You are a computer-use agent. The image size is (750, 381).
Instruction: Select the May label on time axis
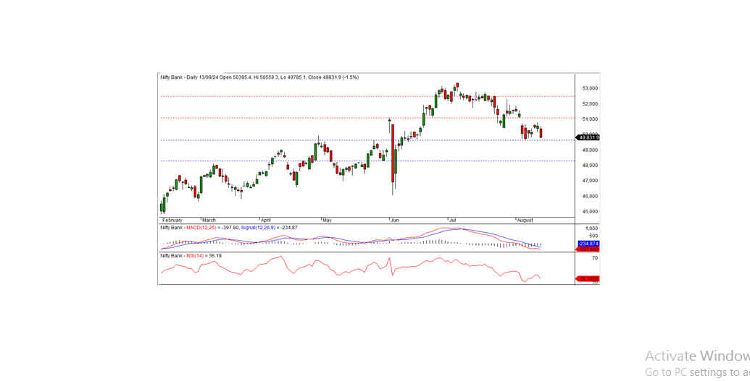(327, 221)
